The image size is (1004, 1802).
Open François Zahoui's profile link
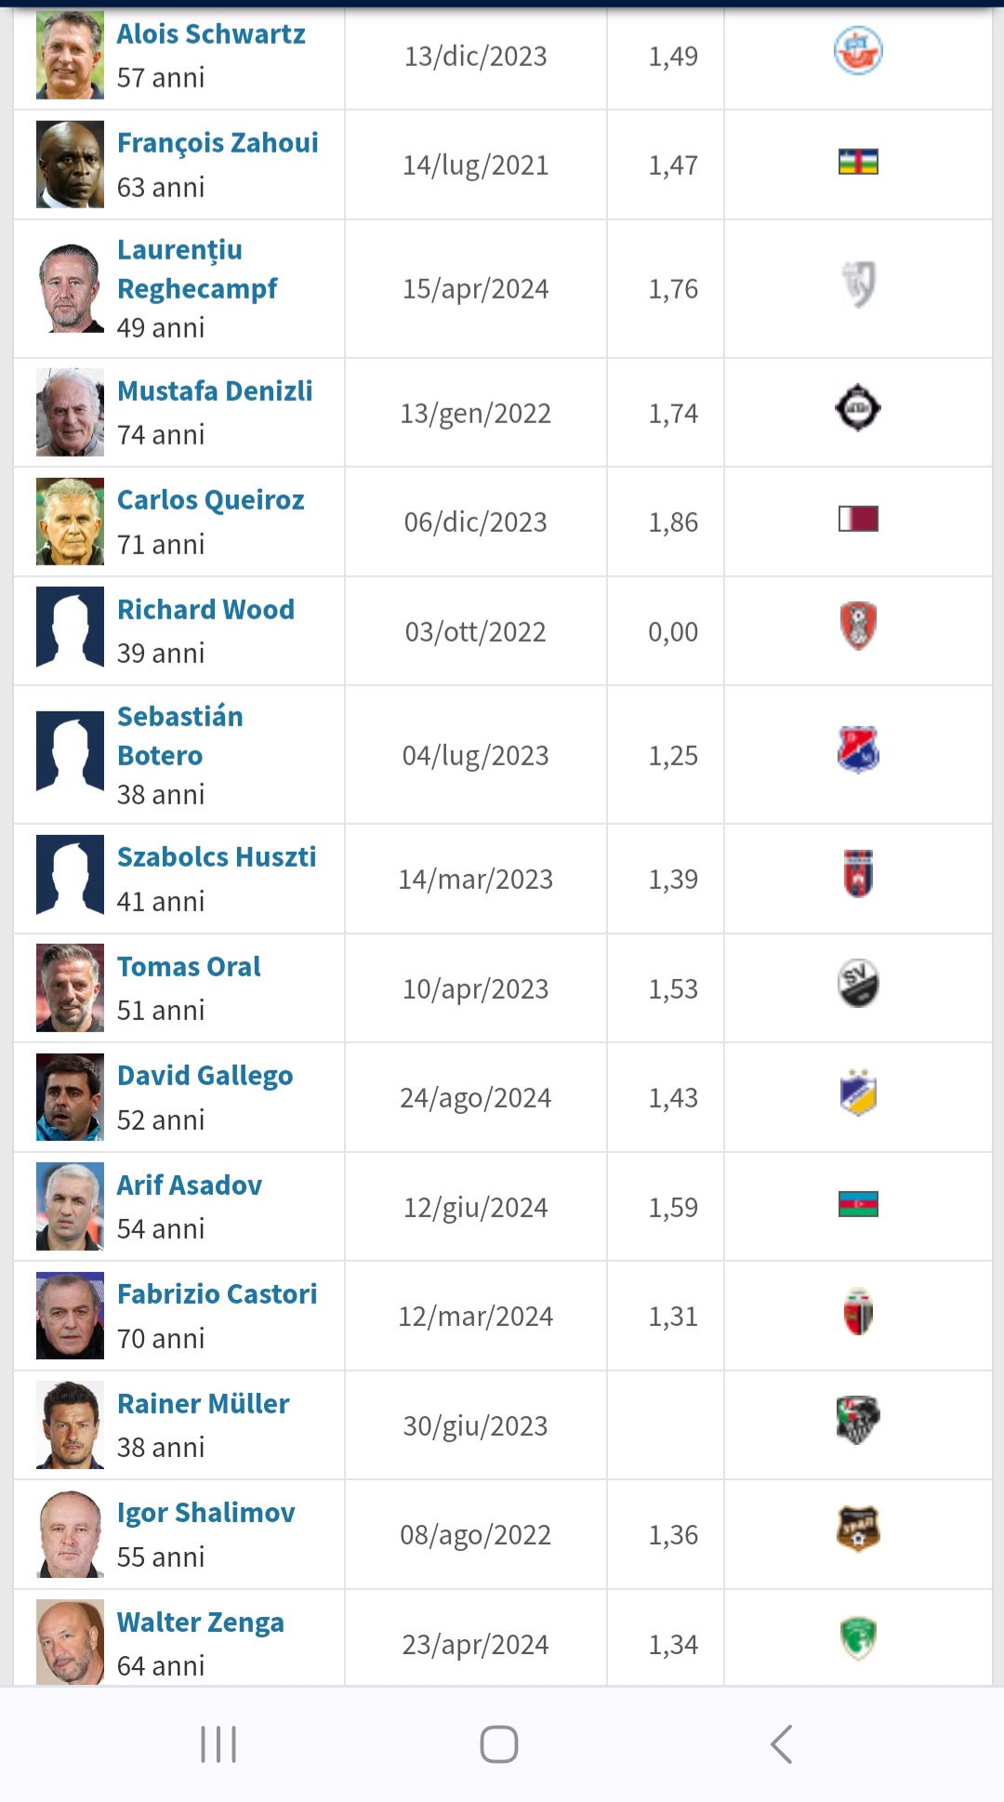(x=218, y=142)
